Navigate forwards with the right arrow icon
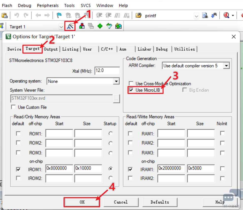This screenshot has height=210, width=243. (47, 15)
